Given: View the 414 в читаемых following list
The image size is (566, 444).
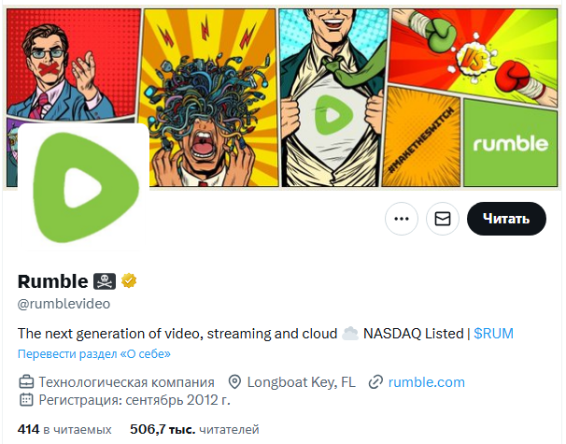Looking at the screenshot, I should (64, 429).
